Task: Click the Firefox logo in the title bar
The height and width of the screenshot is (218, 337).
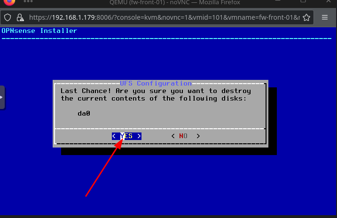Action: click(x=9, y=2)
